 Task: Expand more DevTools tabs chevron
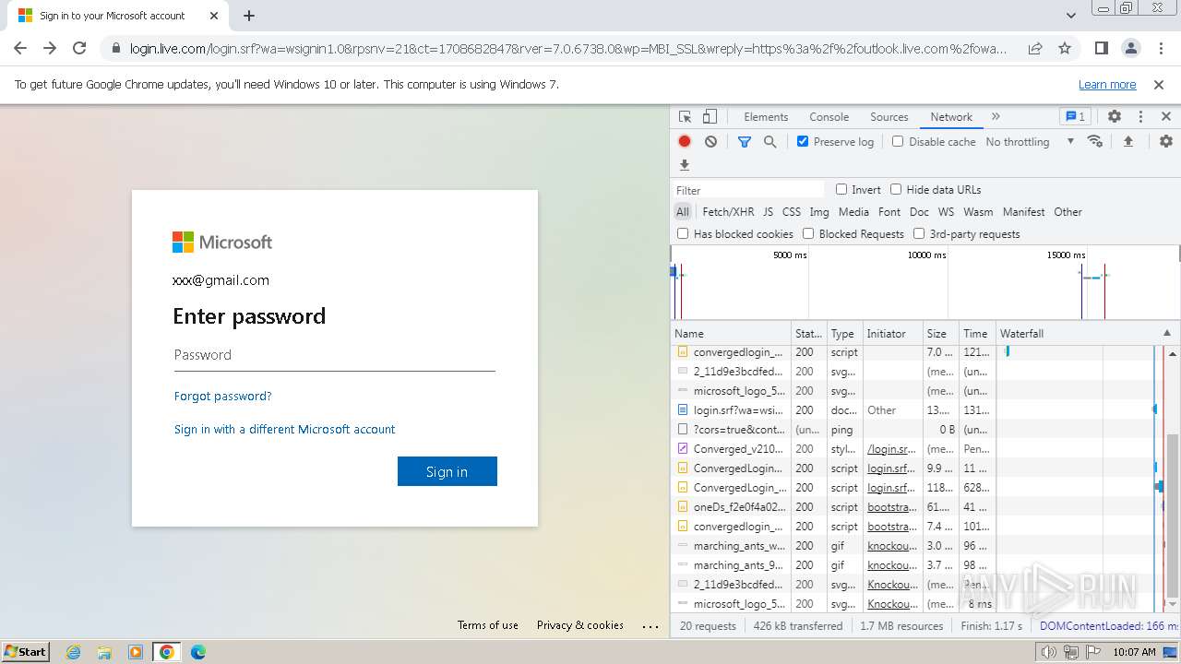996,117
